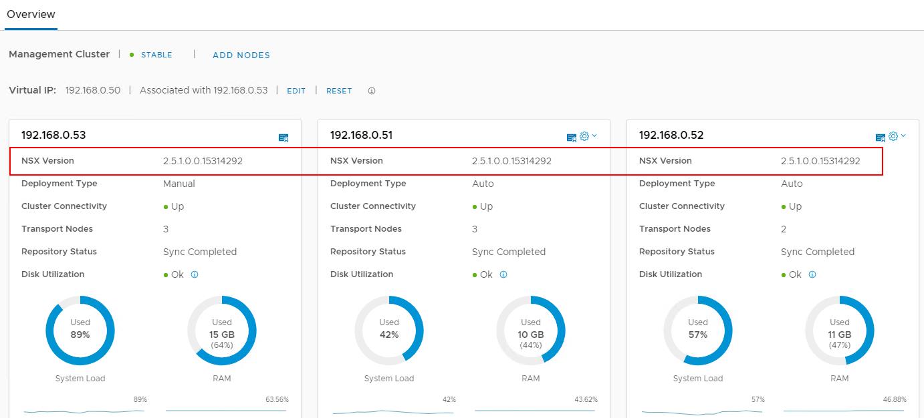Image resolution: width=924 pixels, height=418 pixels.
Task: Click the info icon beside RESET
Action: [x=372, y=91]
